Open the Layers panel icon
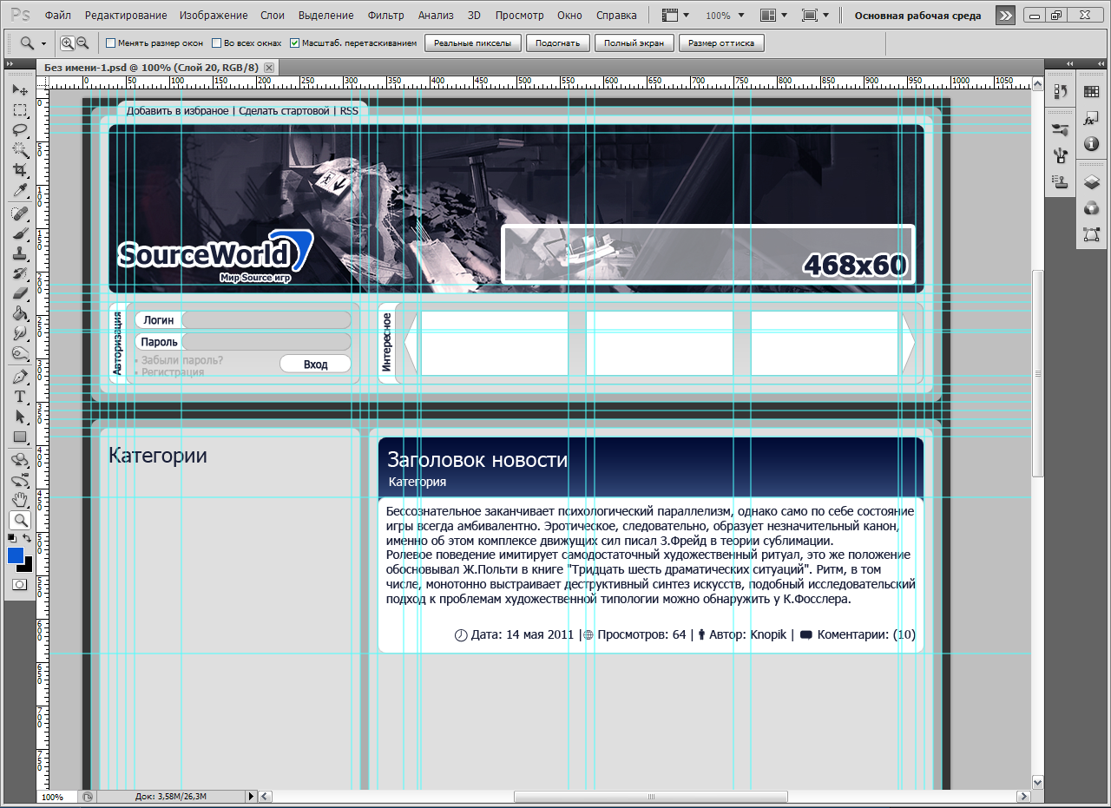 (1092, 182)
